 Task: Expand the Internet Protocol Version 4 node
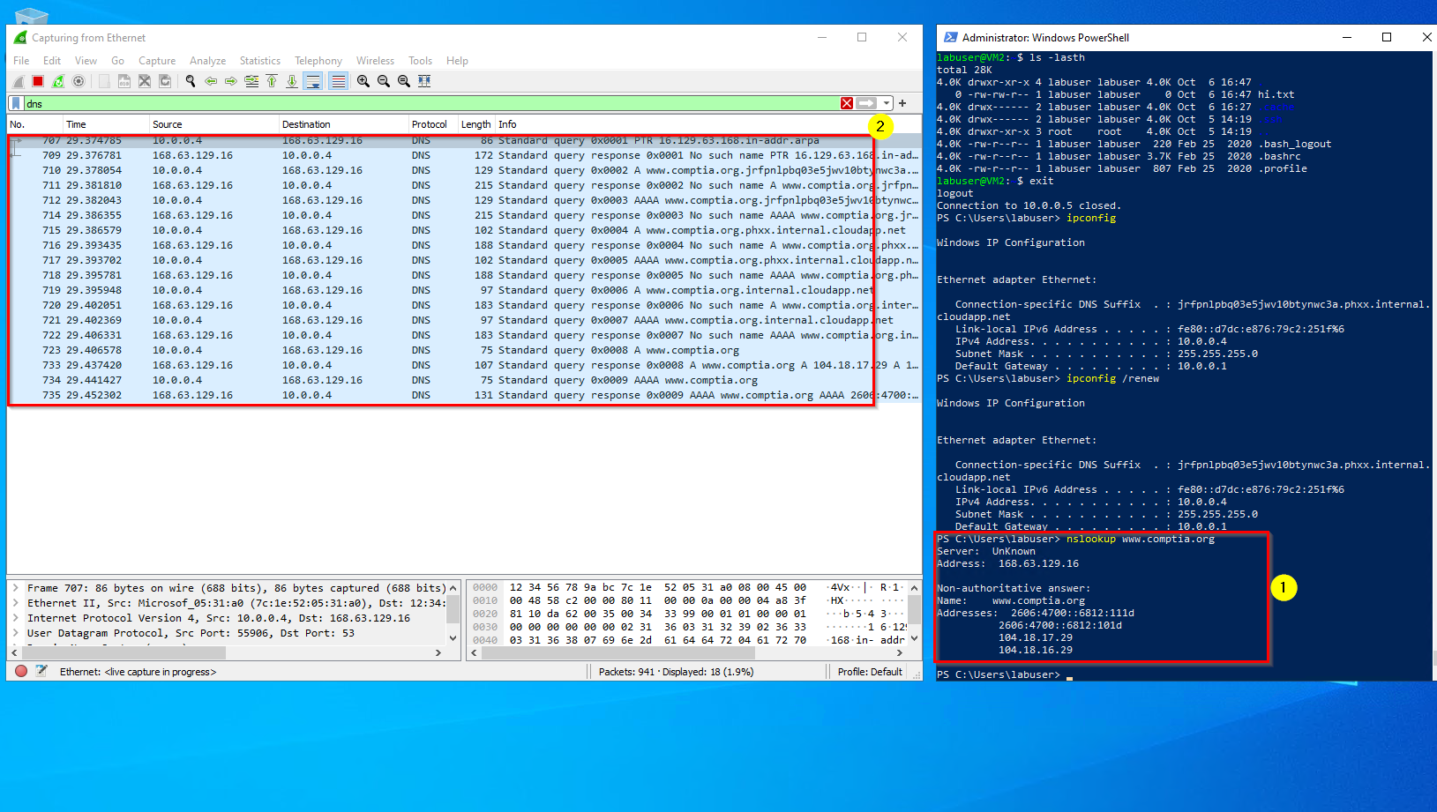point(16,618)
